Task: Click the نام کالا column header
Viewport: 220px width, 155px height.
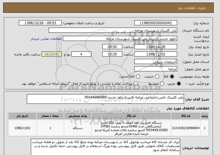Action: click(131, 116)
